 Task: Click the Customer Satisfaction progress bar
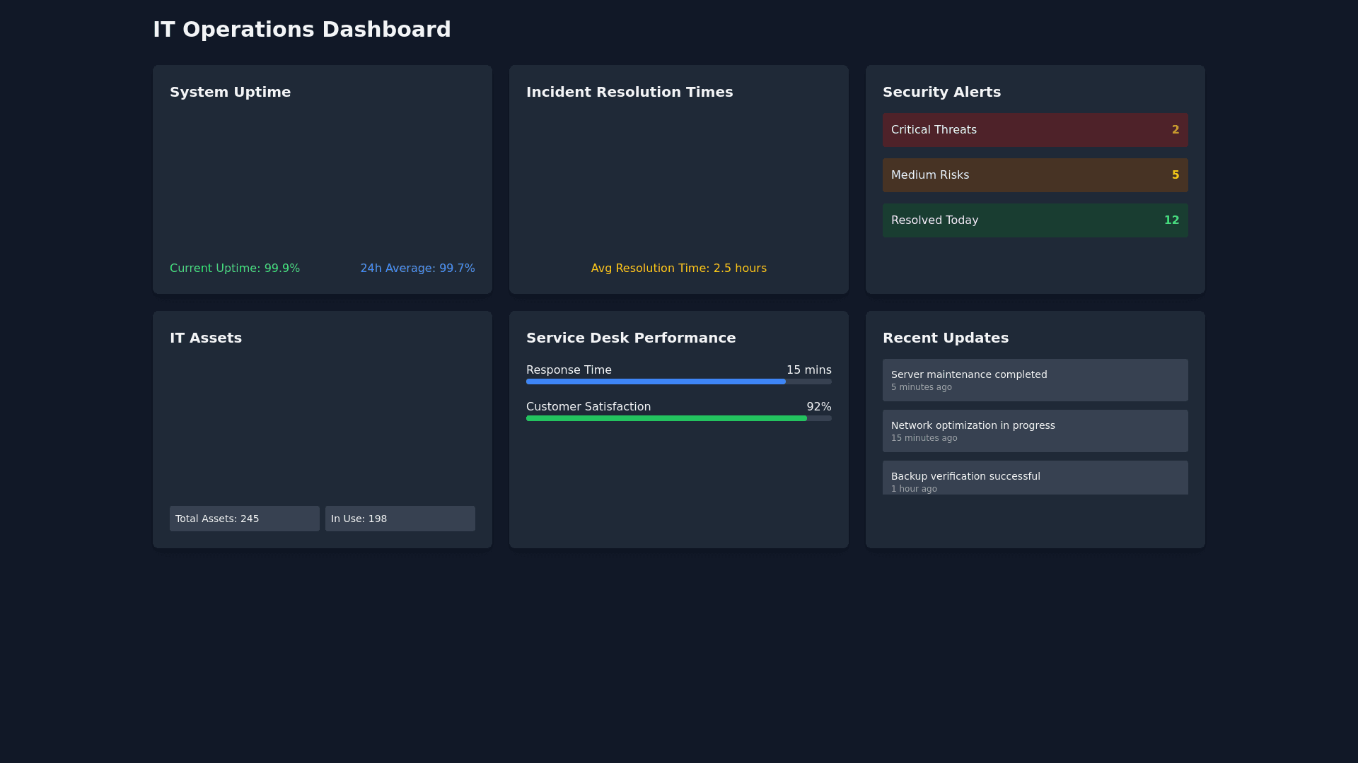tap(678, 418)
